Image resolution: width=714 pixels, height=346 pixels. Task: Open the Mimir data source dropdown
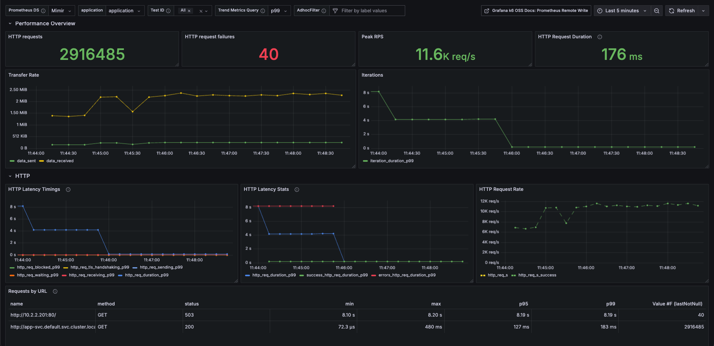(x=61, y=11)
